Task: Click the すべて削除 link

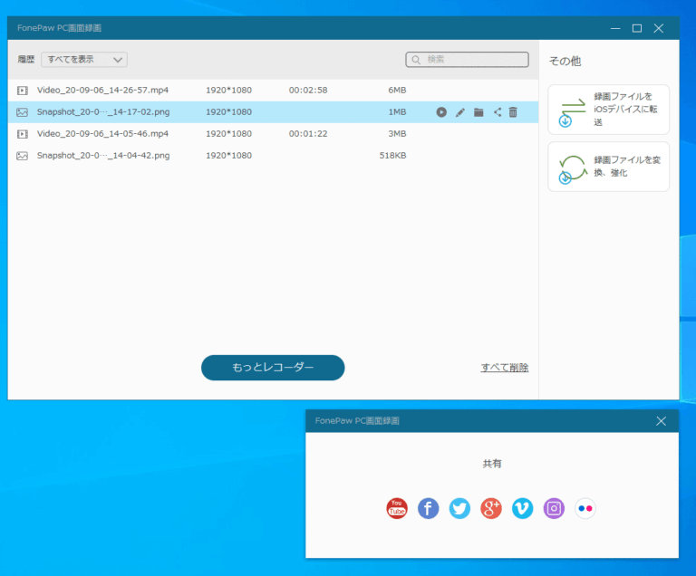Action: tap(505, 368)
